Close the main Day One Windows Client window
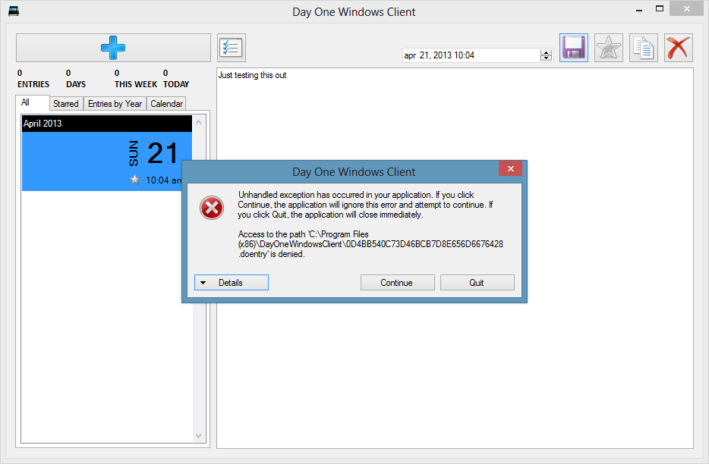709x464 pixels. pos(687,9)
